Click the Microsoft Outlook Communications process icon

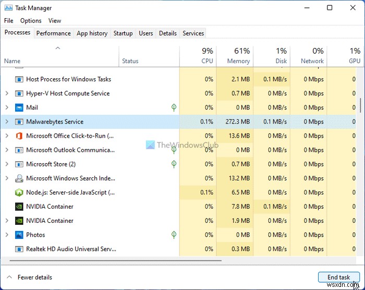[x=19, y=150]
